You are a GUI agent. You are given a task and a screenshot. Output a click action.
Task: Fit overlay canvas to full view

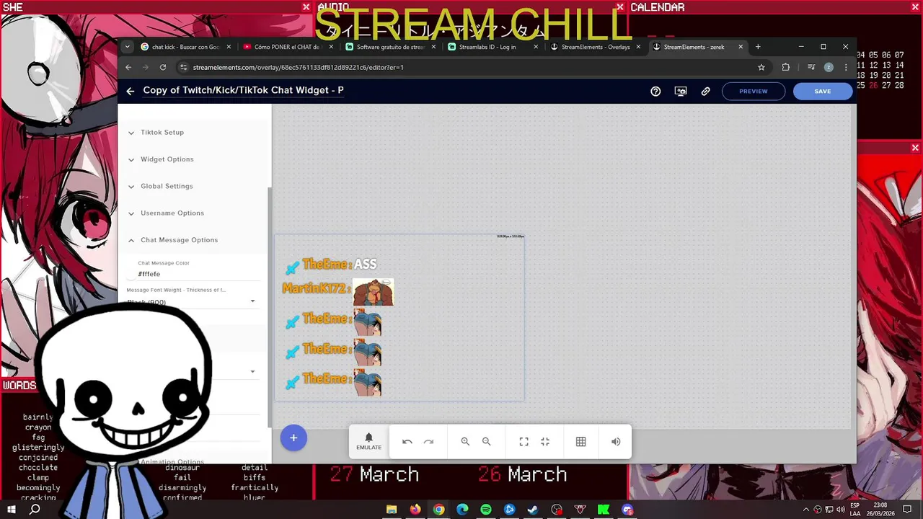click(524, 442)
